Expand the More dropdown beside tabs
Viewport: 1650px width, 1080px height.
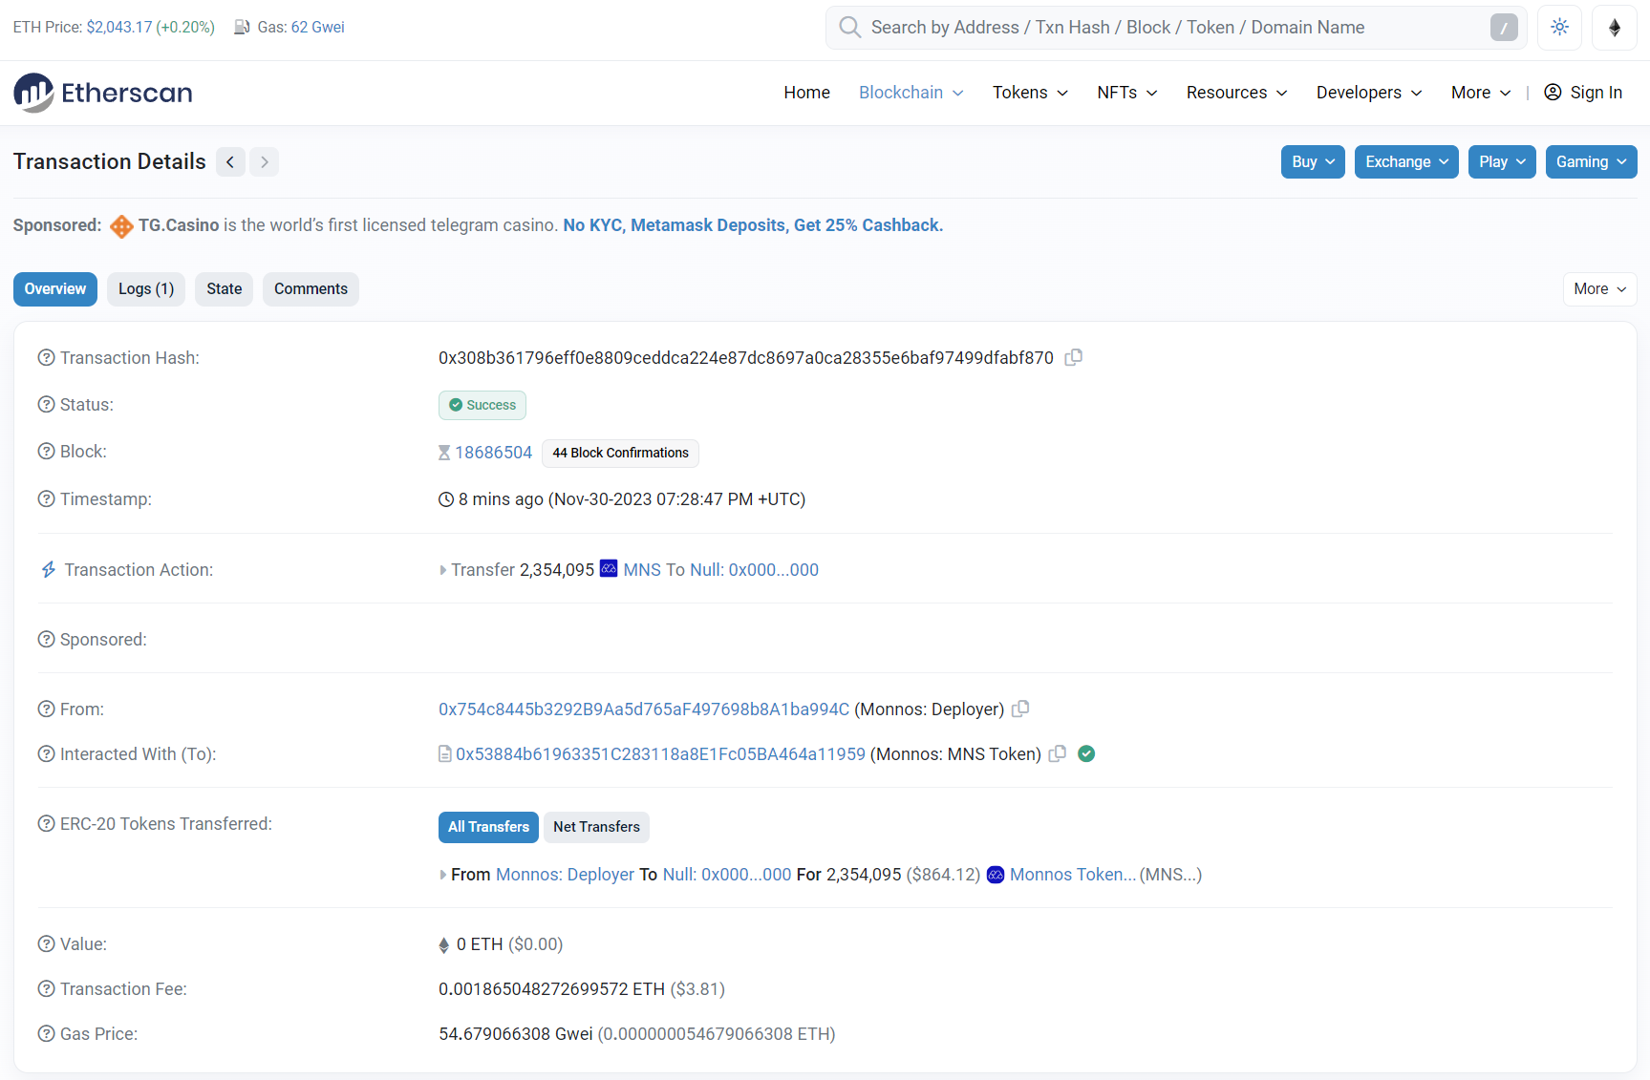[x=1599, y=289]
